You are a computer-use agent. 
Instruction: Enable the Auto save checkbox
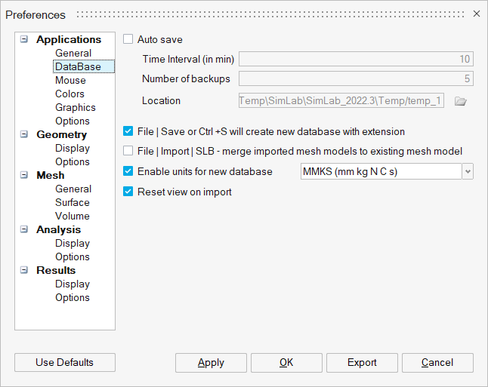[x=128, y=39]
